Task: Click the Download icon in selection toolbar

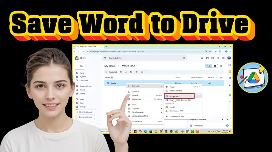Action: click(126, 72)
